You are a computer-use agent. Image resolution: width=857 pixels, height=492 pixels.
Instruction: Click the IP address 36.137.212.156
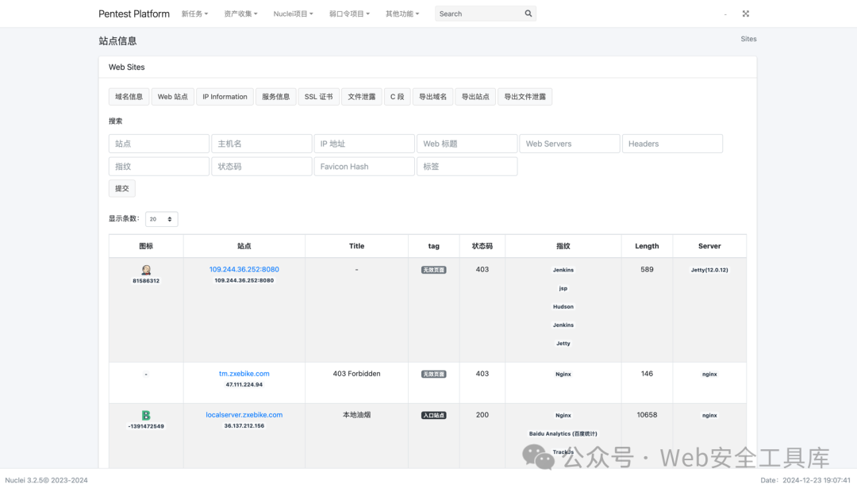[x=244, y=426]
